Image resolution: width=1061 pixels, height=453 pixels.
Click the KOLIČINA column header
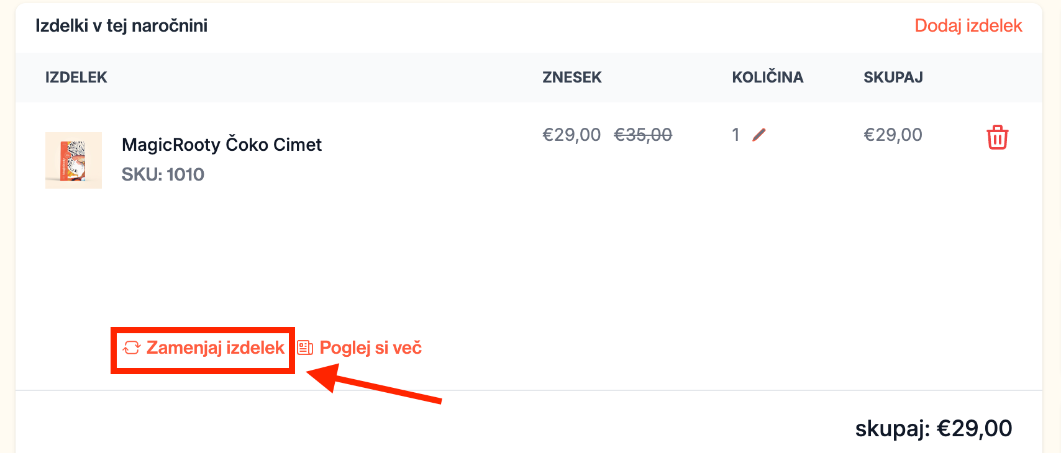tap(767, 78)
